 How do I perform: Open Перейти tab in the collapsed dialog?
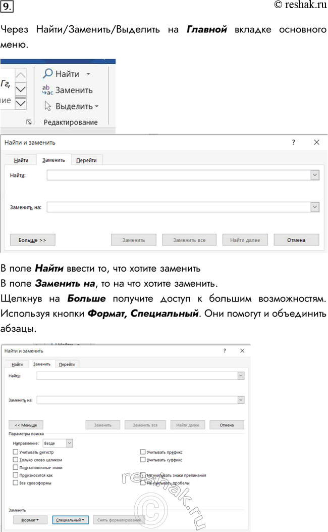pos(86,160)
